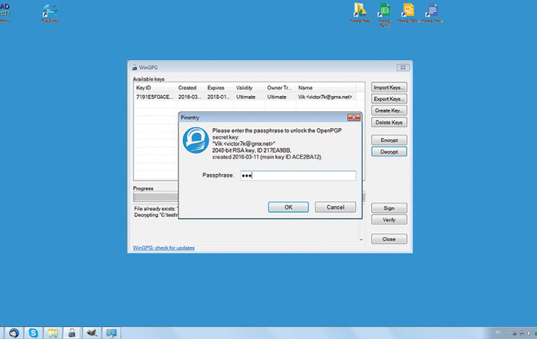Screen dimensions: 537x339
Task: Focus the Passphrase input field
Action: pos(298,176)
